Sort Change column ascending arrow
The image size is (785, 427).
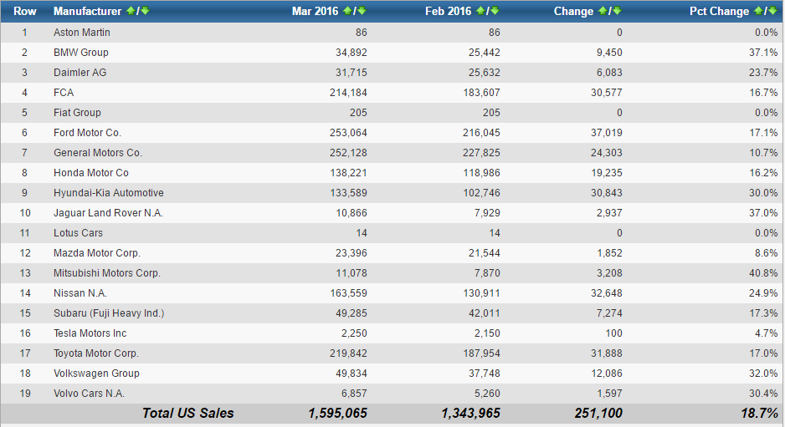[x=603, y=11]
